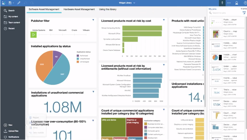Click the Undo arrow icon
Viewport: 247px width, 140px height.
(x=25, y=3)
